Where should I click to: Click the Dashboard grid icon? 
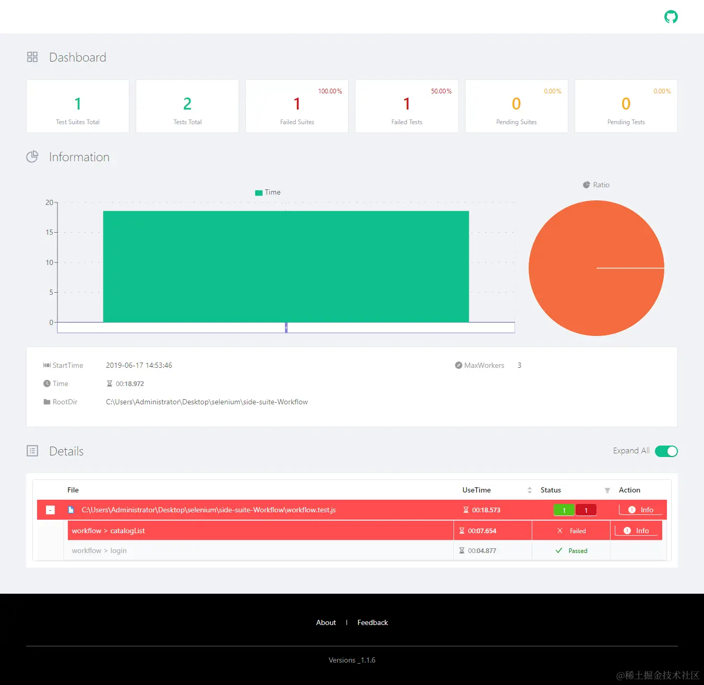click(32, 57)
